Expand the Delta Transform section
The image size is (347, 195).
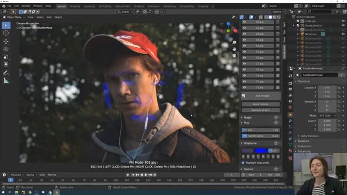(x=310, y=136)
